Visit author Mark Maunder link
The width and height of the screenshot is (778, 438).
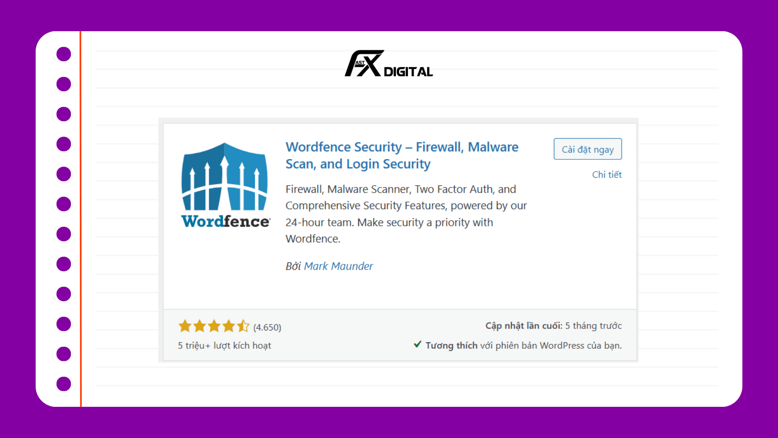tap(338, 266)
